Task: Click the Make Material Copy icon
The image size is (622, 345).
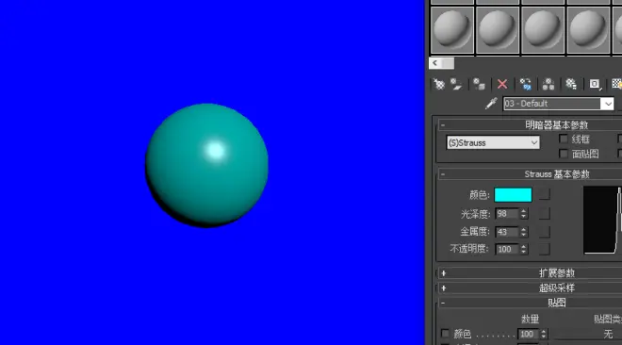Action: click(526, 84)
